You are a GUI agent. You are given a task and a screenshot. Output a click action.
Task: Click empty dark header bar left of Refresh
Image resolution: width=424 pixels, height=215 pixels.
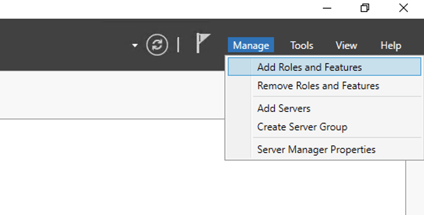(x=63, y=45)
